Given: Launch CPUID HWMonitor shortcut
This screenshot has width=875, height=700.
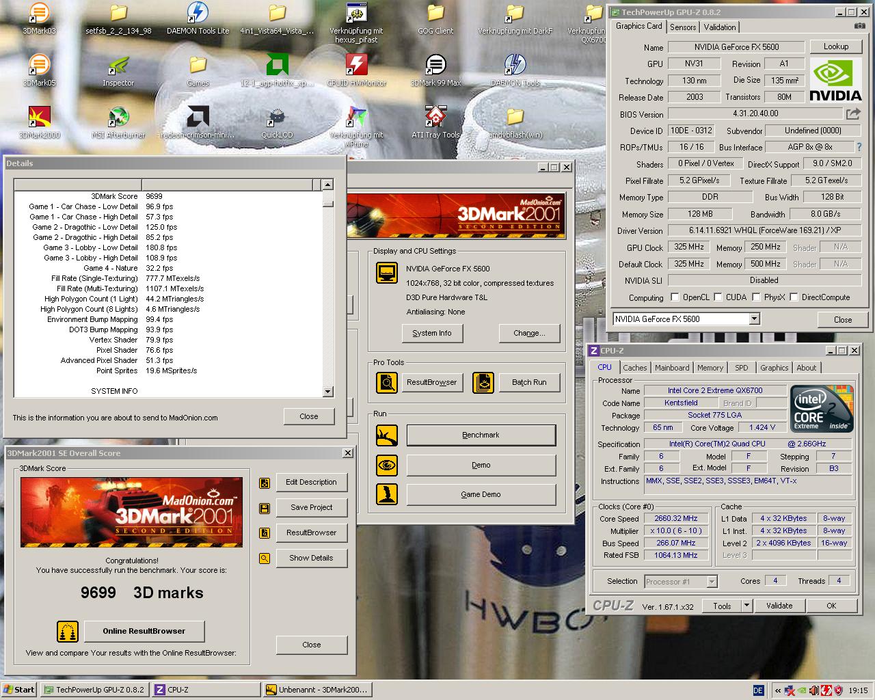Looking at the screenshot, I should point(356,65).
